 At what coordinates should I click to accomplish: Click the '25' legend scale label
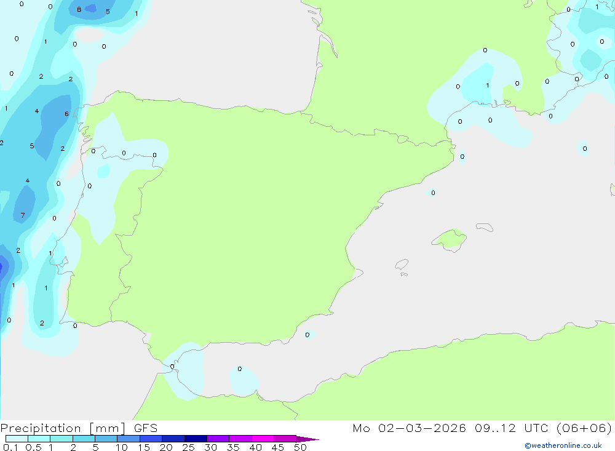189,447
